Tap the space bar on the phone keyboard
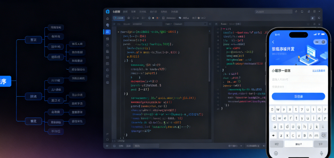 click(x=298, y=144)
